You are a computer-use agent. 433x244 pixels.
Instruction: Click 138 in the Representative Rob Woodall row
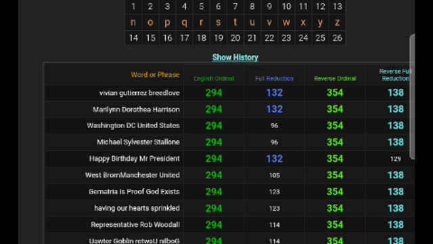(396, 224)
